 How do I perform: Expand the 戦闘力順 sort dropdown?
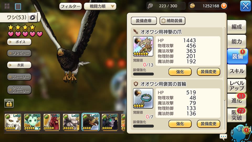(x=100, y=6)
